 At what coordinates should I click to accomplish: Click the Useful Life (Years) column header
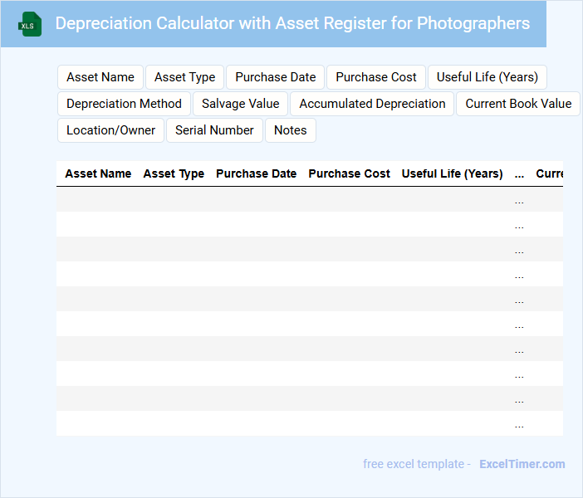[452, 173]
